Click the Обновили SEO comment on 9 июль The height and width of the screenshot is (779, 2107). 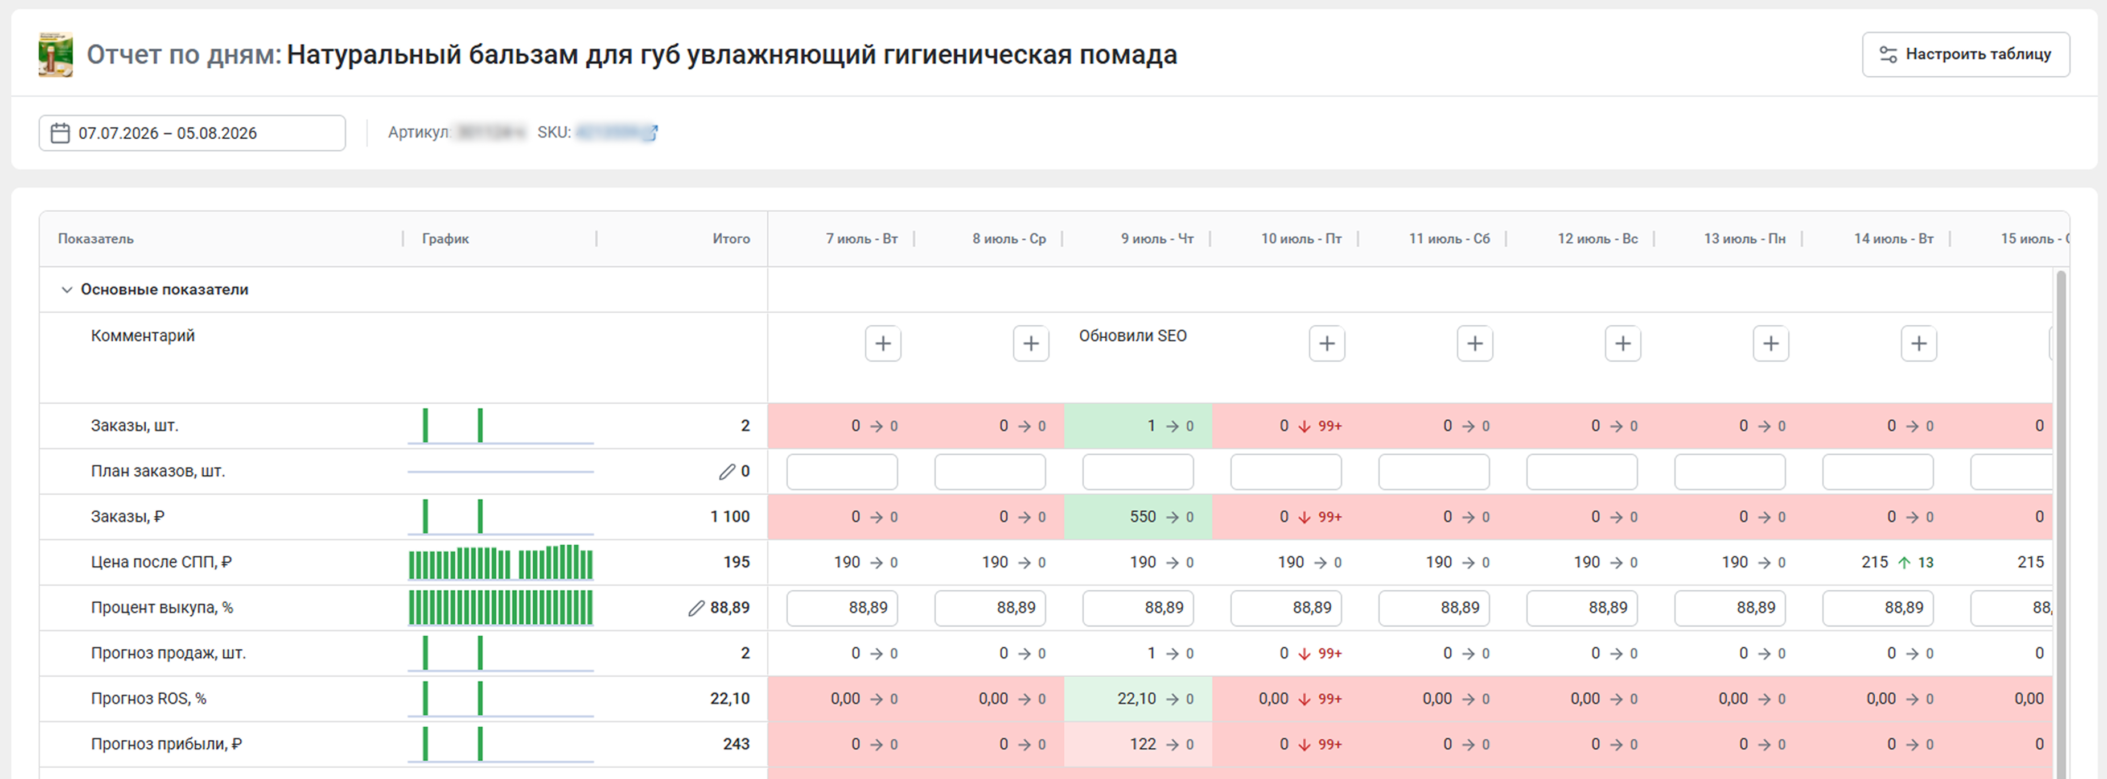[1132, 336]
